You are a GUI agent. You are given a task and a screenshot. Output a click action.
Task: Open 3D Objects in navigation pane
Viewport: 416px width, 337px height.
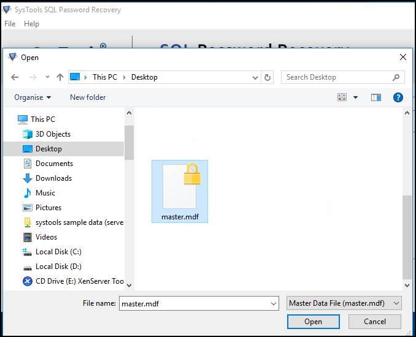click(53, 134)
